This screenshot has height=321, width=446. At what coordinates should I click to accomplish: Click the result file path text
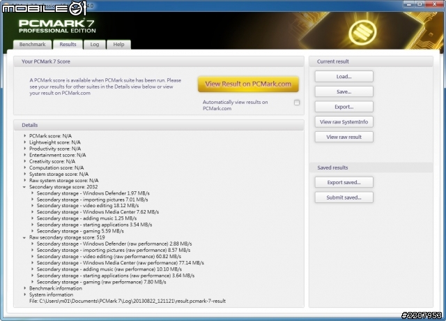point(128,301)
